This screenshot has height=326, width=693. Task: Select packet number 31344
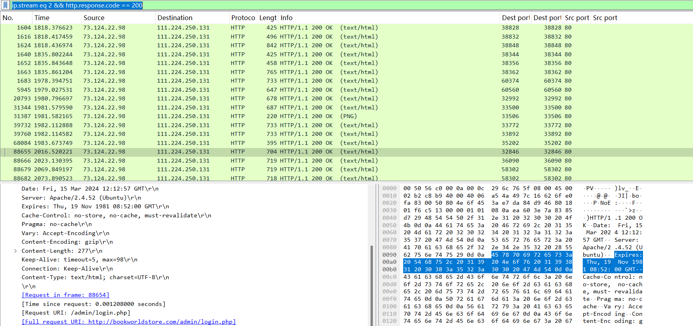click(x=346, y=107)
